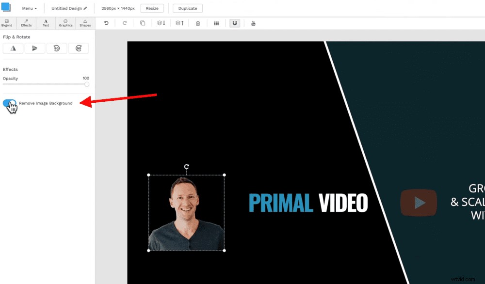The width and height of the screenshot is (485, 284).
Task: Open the Menu dropdown
Action: tap(29, 8)
